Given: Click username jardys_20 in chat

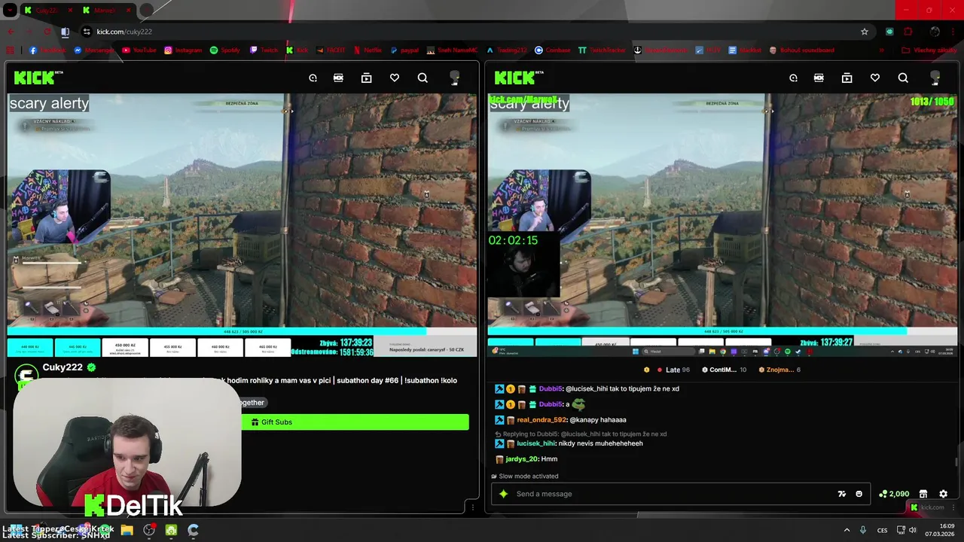Looking at the screenshot, I should (x=521, y=459).
